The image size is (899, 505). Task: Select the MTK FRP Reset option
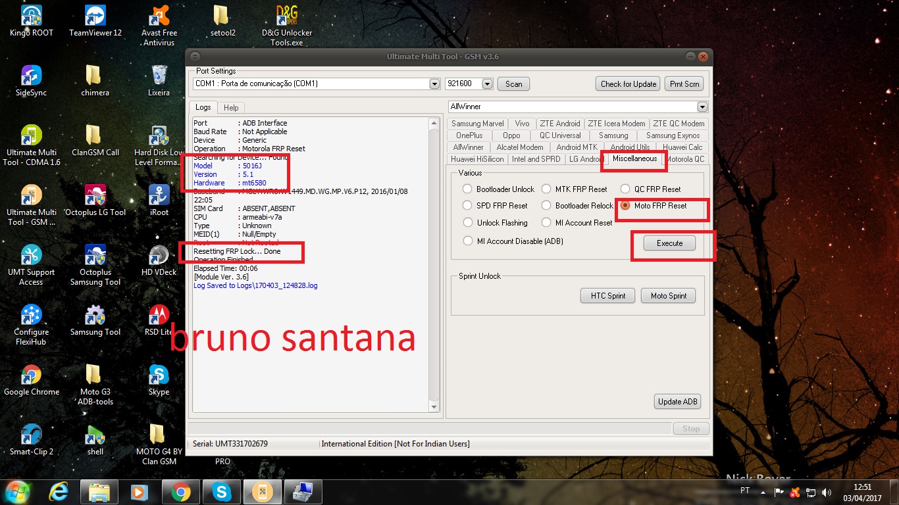pyautogui.click(x=547, y=189)
